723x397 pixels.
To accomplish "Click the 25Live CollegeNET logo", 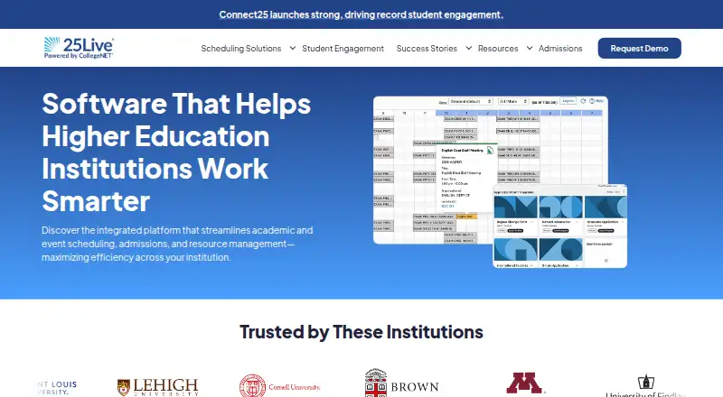I will click(x=79, y=48).
